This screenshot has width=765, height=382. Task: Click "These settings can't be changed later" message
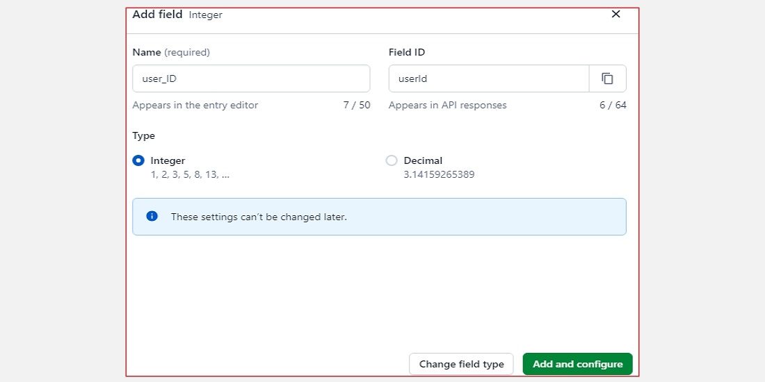tap(259, 217)
